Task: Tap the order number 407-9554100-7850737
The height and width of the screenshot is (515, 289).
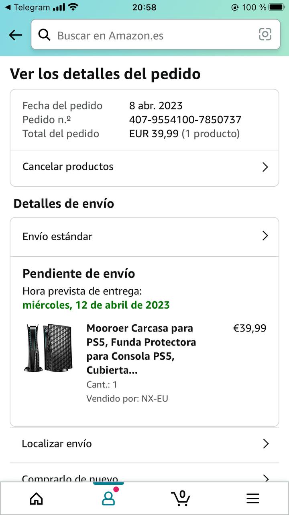Action: (x=185, y=119)
